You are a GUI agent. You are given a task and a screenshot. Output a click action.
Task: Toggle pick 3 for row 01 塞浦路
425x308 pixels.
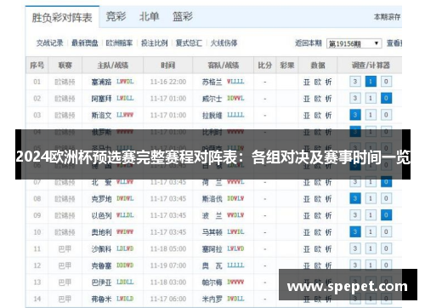coord(355,82)
